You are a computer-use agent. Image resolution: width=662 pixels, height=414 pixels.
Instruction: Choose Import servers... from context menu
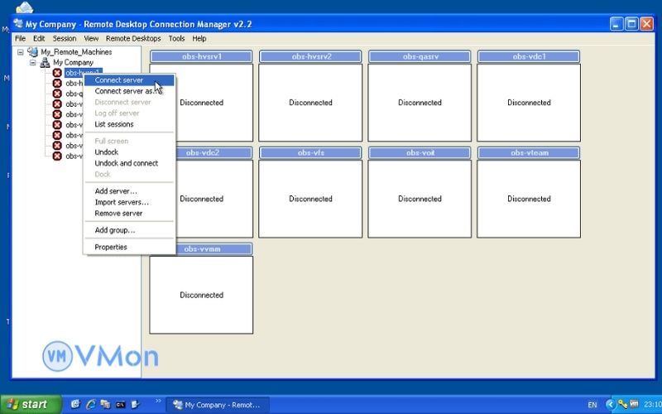[x=129, y=202]
